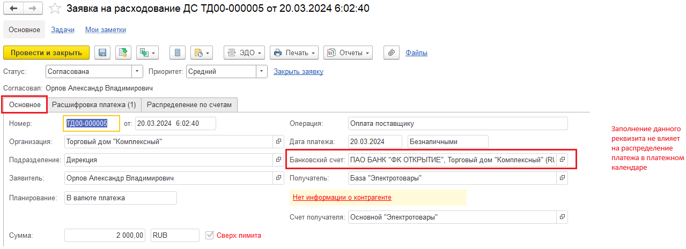Add document to favorites with star icon
Viewport: 686px width, 249px height.
click(54, 9)
